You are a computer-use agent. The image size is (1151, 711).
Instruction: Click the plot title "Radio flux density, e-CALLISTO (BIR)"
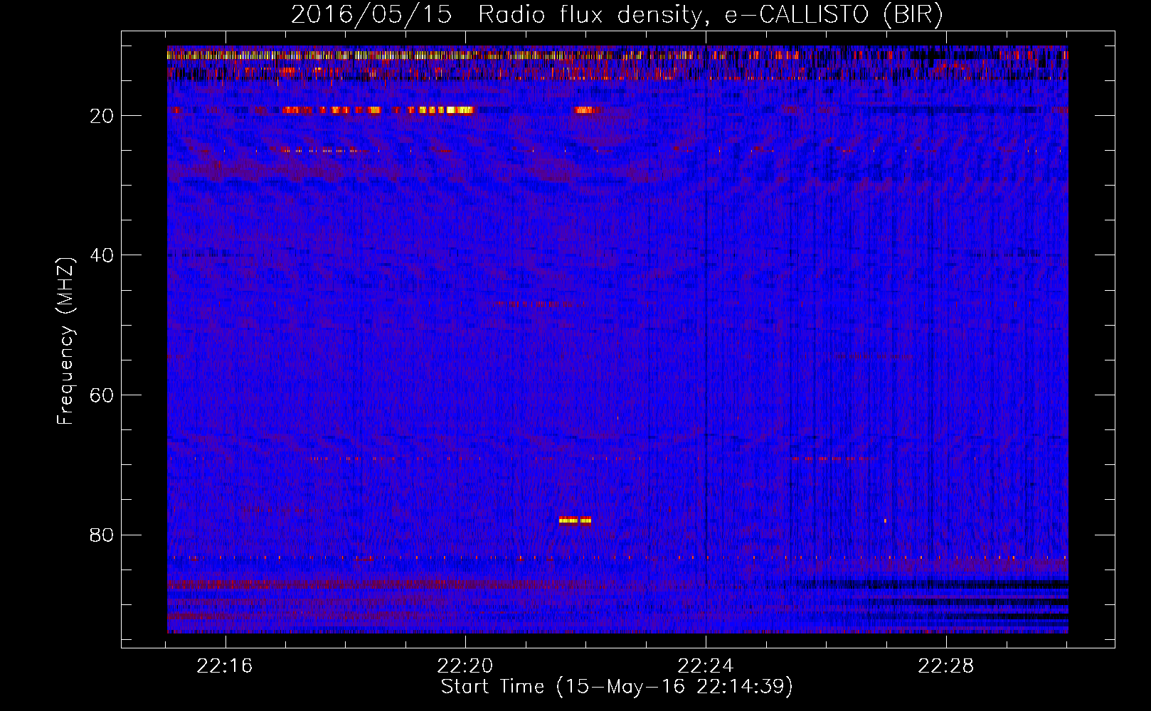click(710, 15)
